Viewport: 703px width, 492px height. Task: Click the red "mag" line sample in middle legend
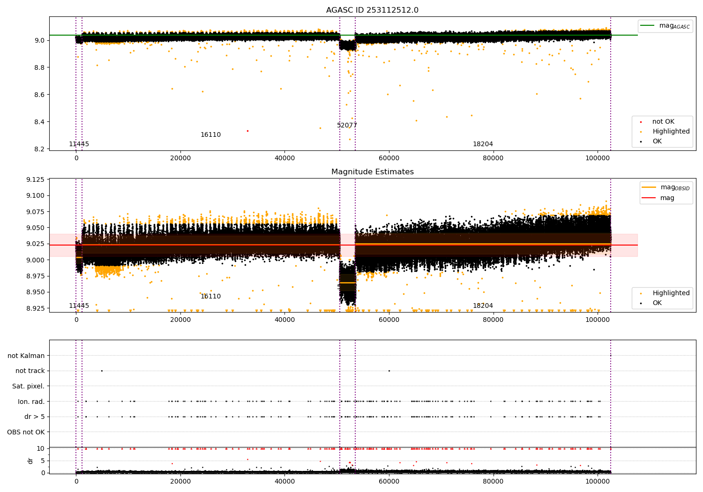click(649, 198)
